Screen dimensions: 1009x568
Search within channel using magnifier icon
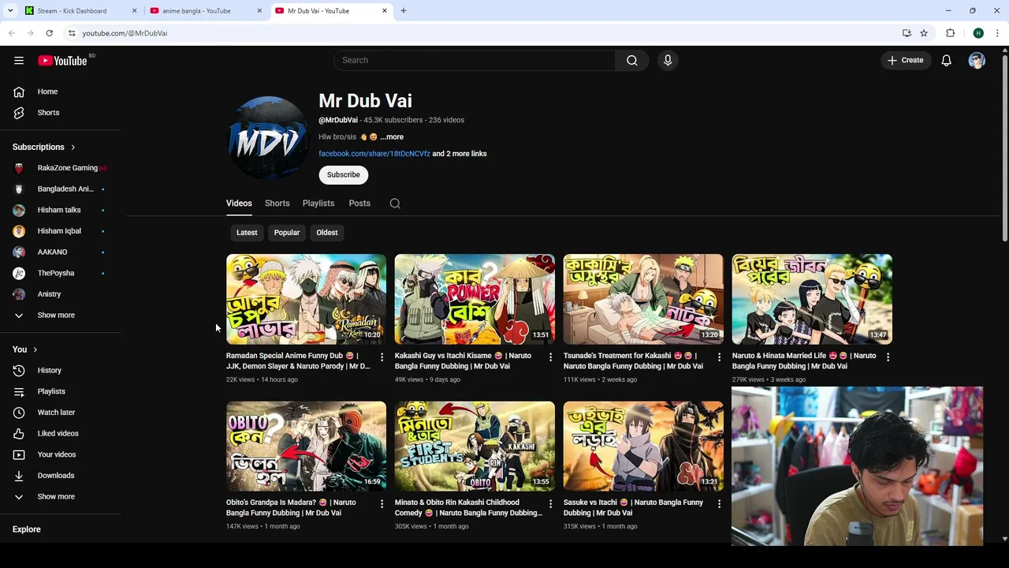point(395,204)
